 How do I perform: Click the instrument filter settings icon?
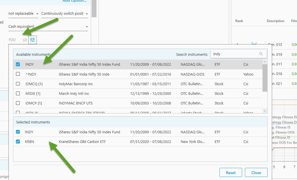coord(33,40)
